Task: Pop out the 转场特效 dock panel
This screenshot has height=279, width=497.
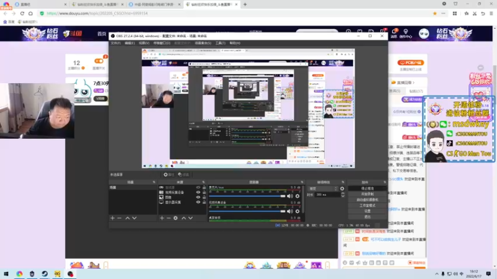Action: (x=343, y=182)
